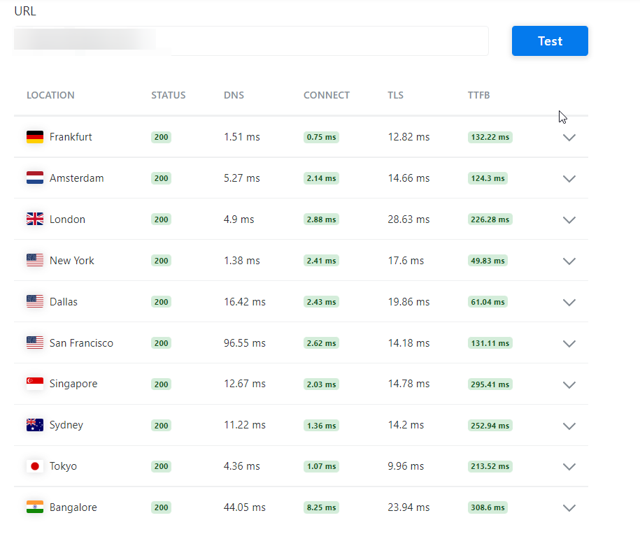The image size is (640, 541).
Task: Expand the Frankfurt result row
Action: coord(569,138)
